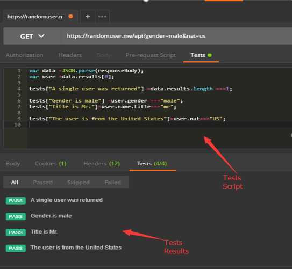Viewport: 292px width, 269px height.
Task: Click PASS badge for United States test
Action: (x=16, y=248)
